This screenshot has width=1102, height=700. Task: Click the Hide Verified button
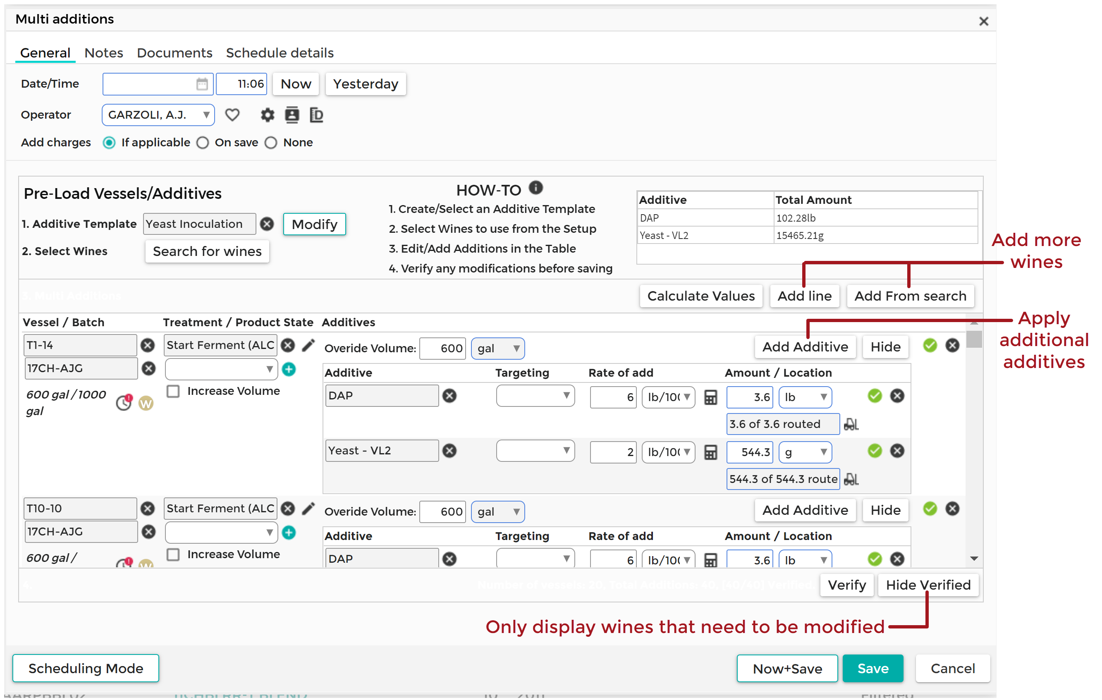point(928,585)
